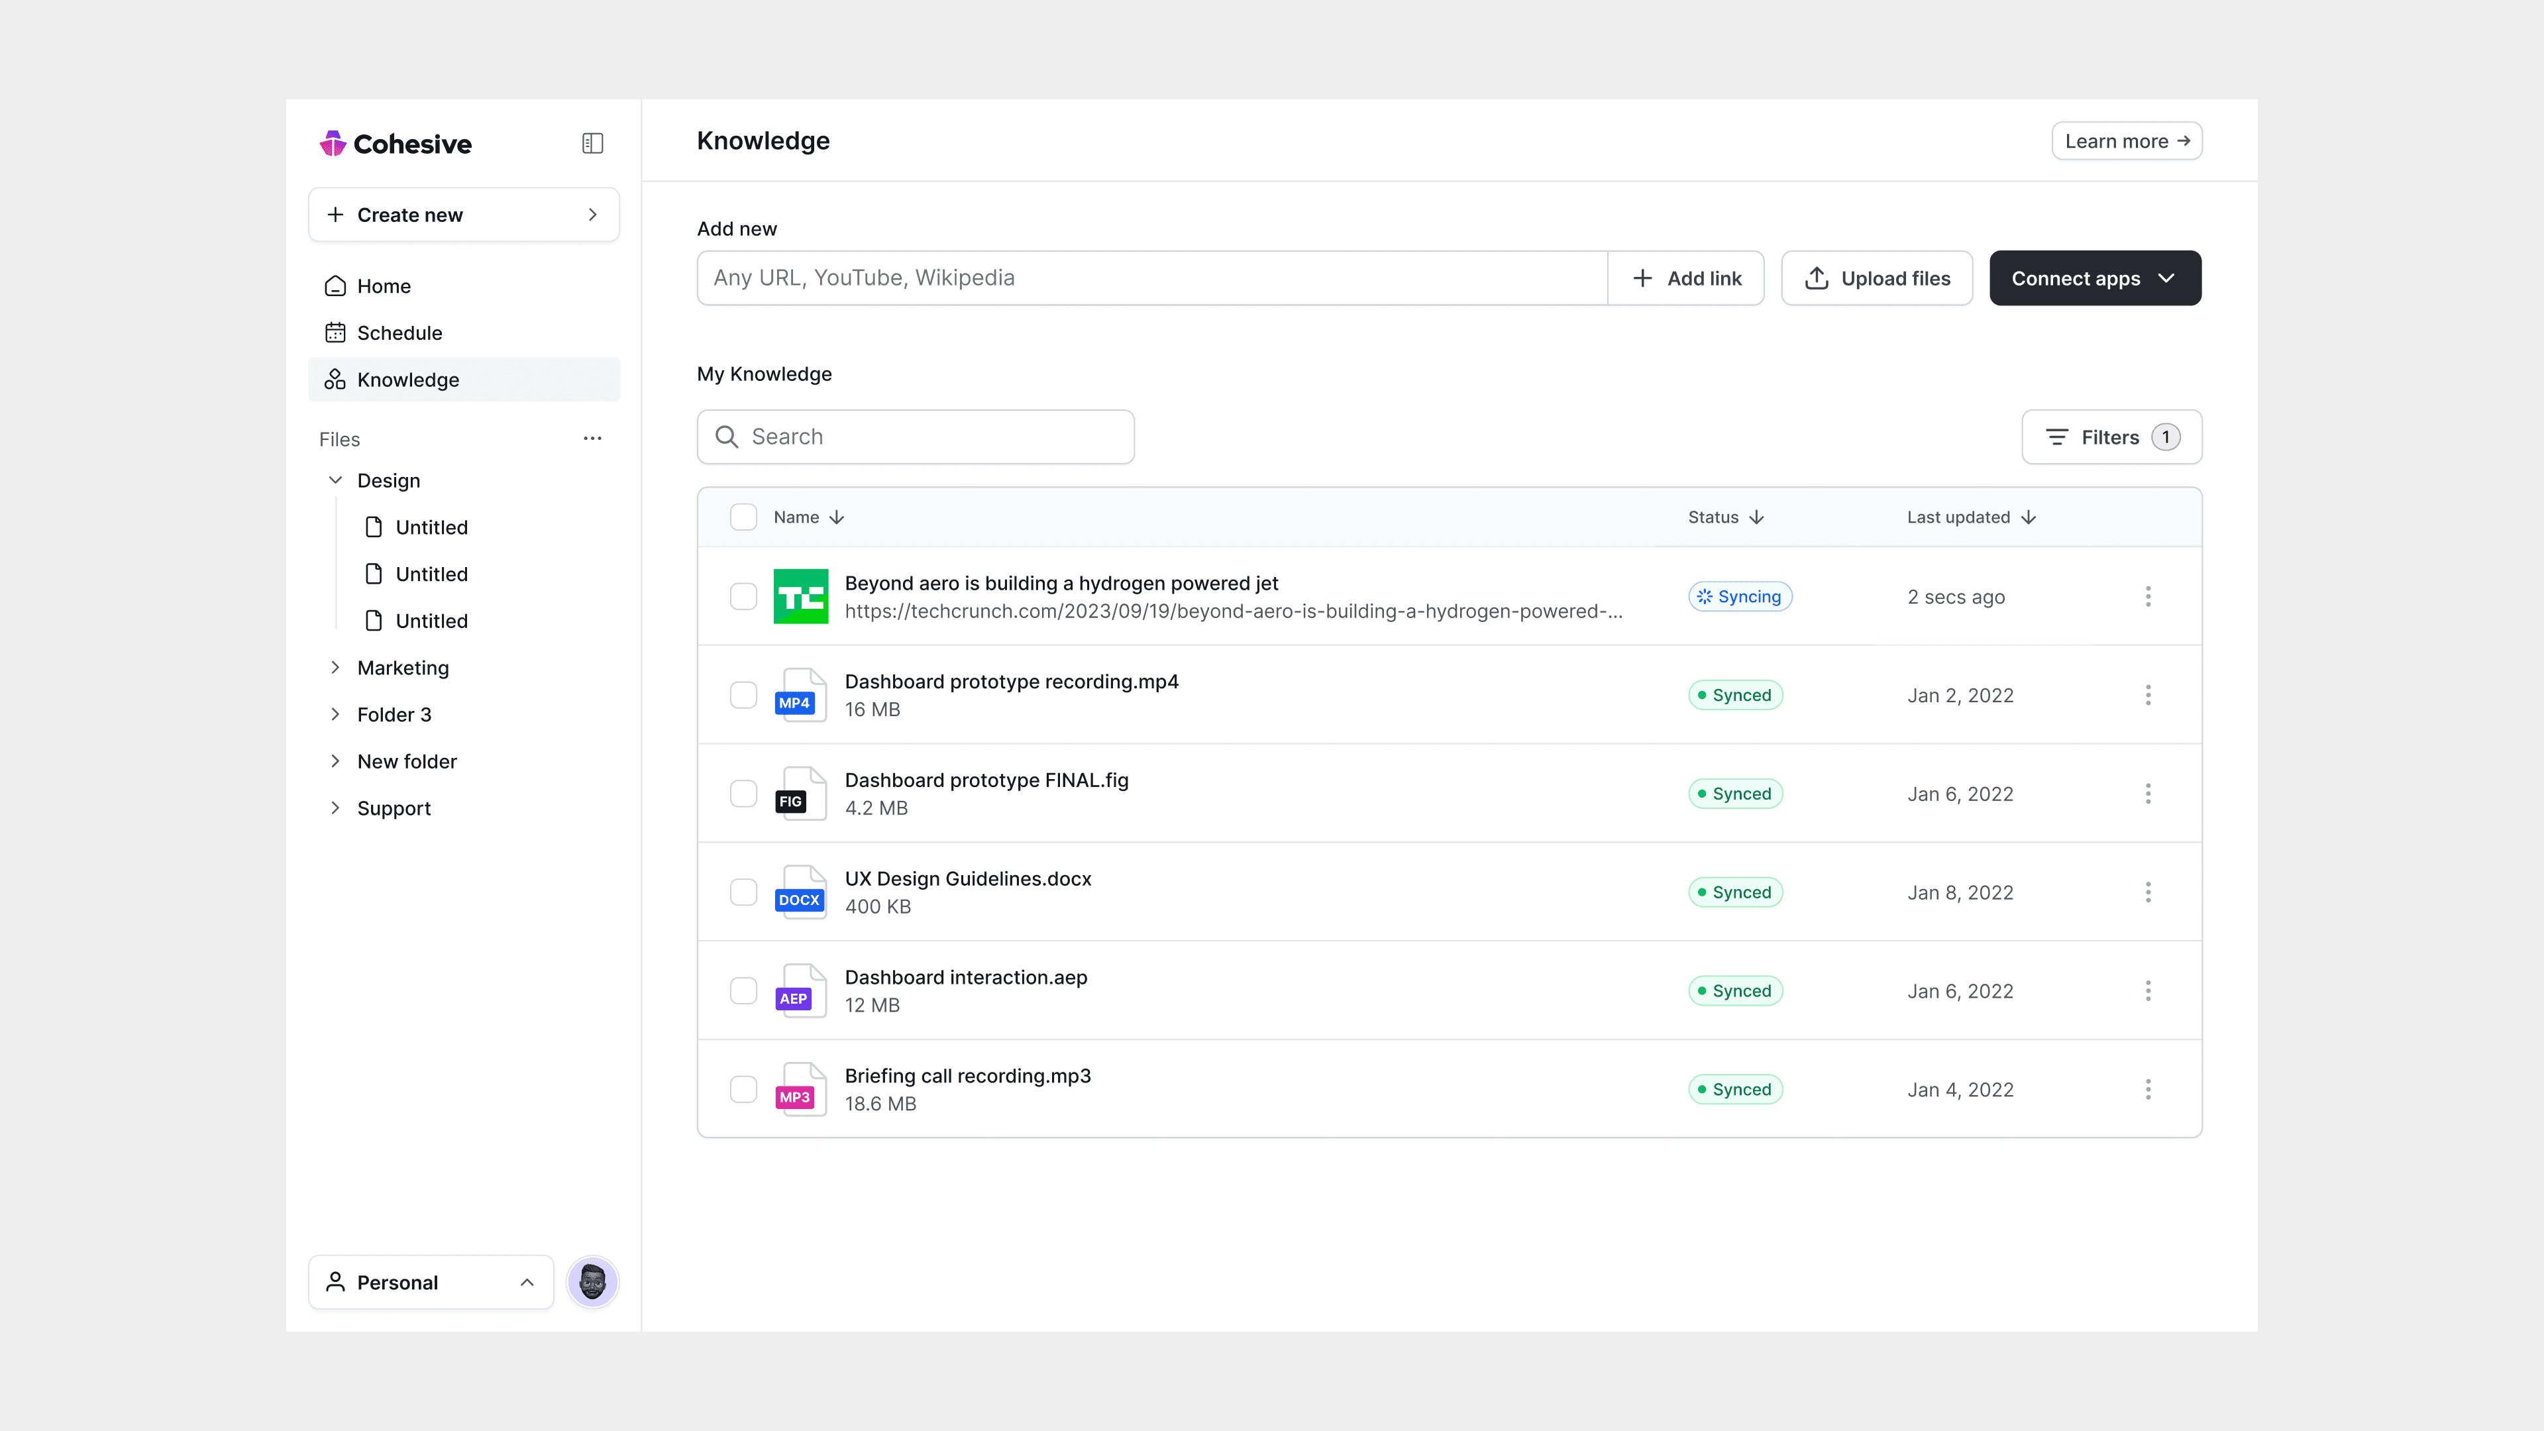Focus the Any URL input field
The width and height of the screenshot is (2544, 1431).
pos(1151,278)
